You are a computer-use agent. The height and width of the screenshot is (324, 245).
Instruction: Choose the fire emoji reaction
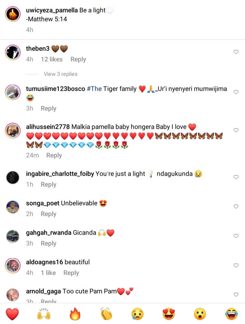pyautogui.click(x=75, y=314)
